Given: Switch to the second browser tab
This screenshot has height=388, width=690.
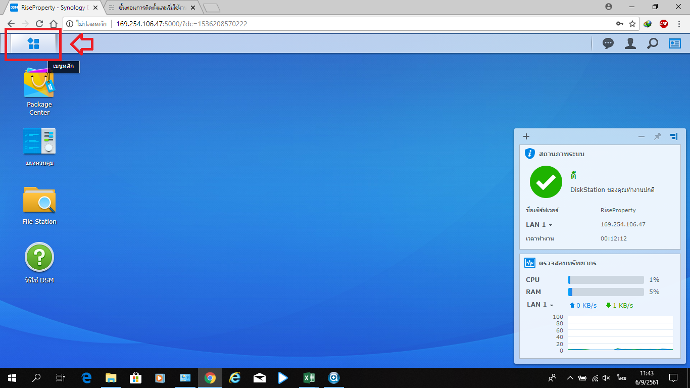Looking at the screenshot, I should 152,8.
